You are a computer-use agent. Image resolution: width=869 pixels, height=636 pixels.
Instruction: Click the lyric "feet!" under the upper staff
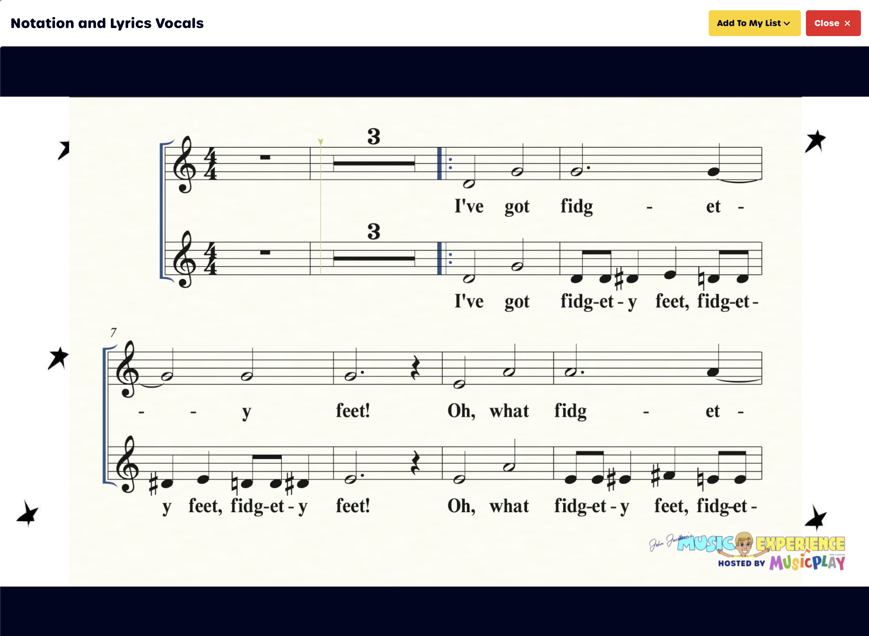pos(353,411)
